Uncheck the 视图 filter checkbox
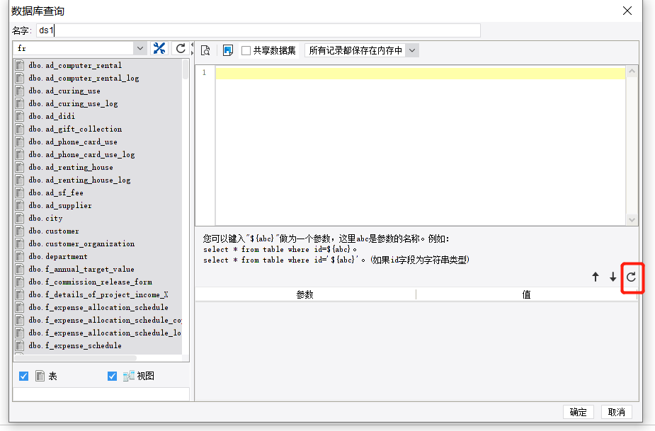The image size is (655, 431). [112, 376]
